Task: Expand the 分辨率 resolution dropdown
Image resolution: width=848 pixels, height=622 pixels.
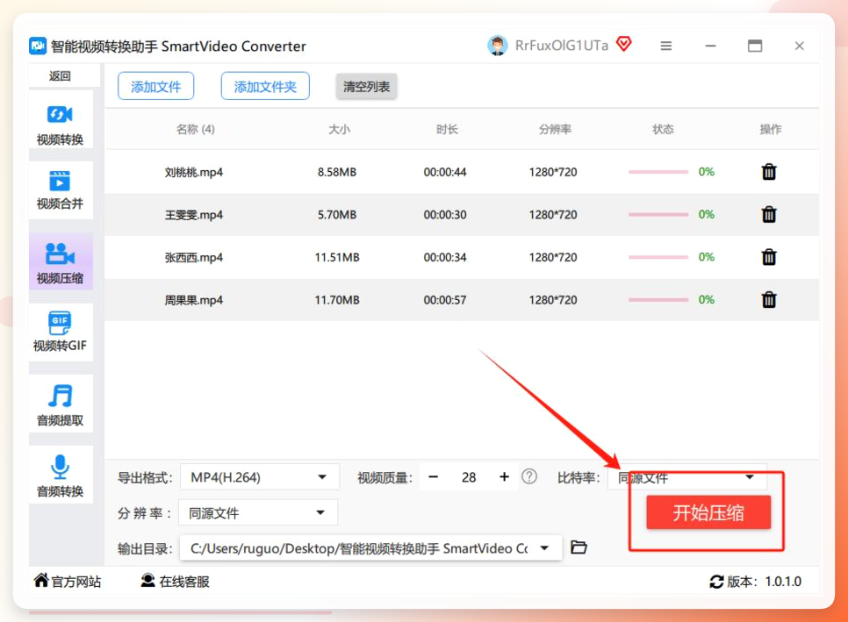Action: pos(258,513)
